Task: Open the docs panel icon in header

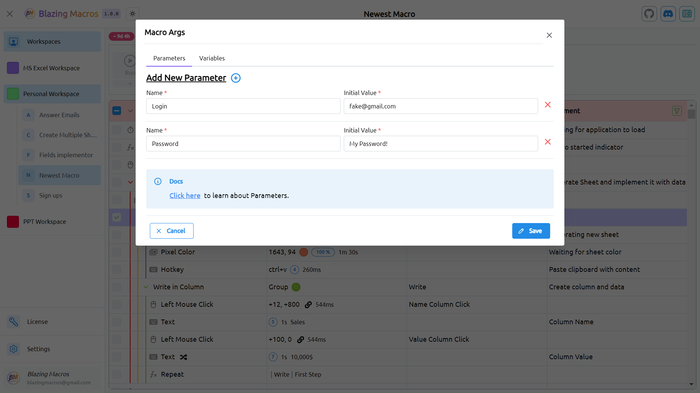Action: click(x=687, y=14)
